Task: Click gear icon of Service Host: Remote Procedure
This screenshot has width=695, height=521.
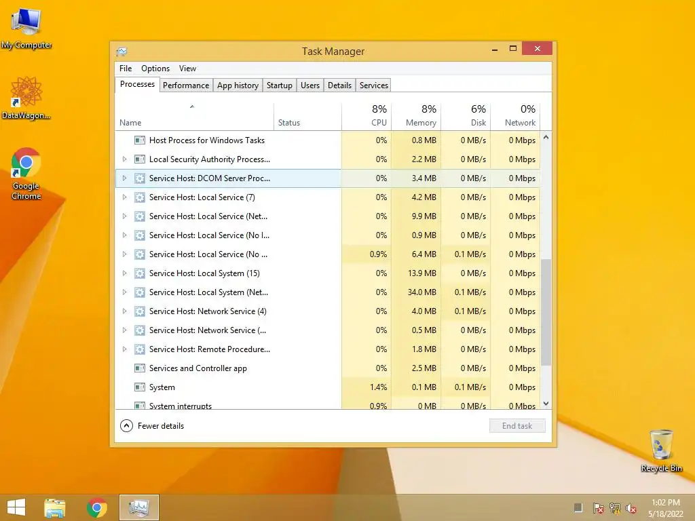Action: point(140,349)
